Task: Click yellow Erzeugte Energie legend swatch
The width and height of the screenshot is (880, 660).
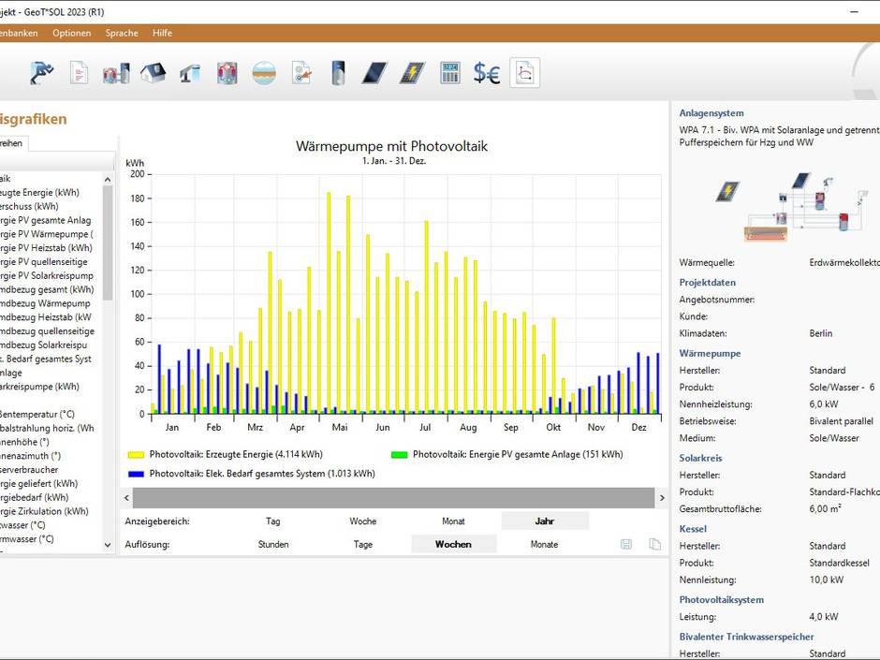Action: coord(136,454)
